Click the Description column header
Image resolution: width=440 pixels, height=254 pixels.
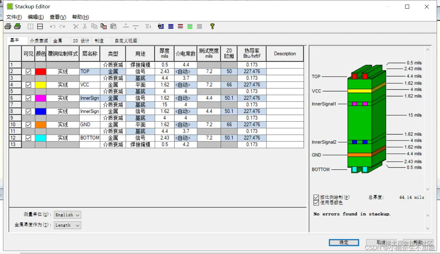285,53
